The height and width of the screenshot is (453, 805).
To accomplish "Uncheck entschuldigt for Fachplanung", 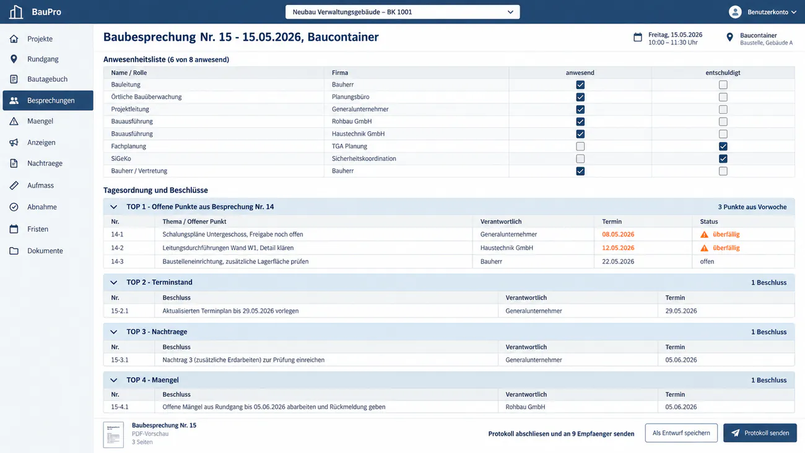I will tap(723, 147).
